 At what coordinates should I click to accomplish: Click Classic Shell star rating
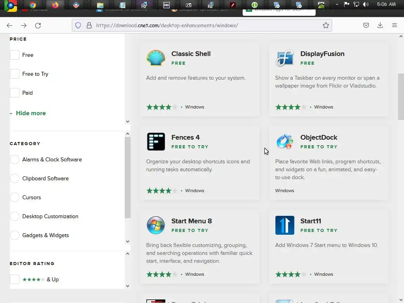[161, 107]
